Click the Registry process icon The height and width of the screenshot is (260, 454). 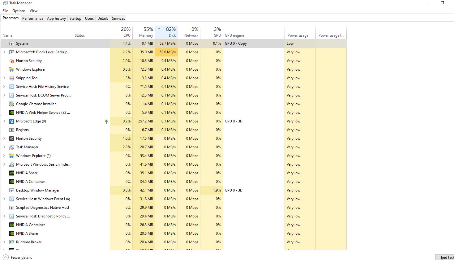[x=12, y=130]
